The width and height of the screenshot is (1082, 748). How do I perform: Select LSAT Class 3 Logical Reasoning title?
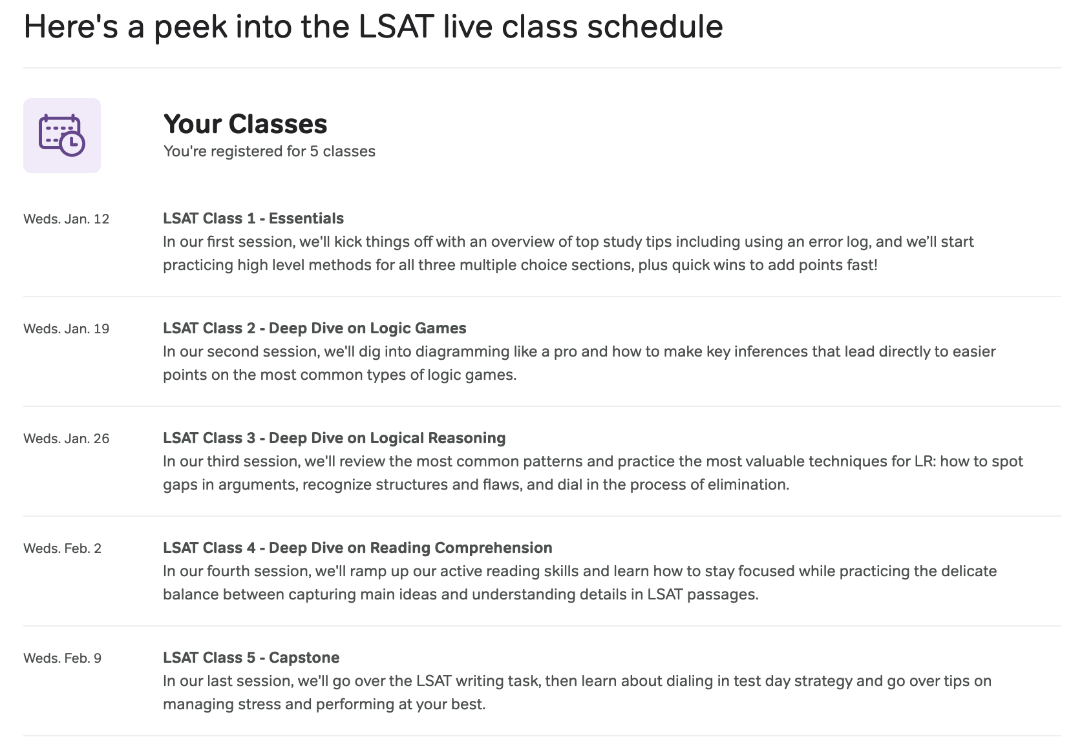coord(334,438)
